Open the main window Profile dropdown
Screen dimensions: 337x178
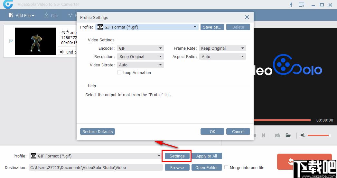click(x=95, y=156)
